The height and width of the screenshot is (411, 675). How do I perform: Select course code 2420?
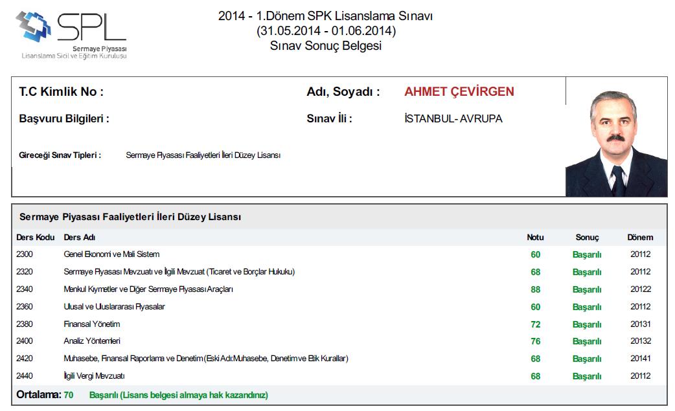point(25,359)
